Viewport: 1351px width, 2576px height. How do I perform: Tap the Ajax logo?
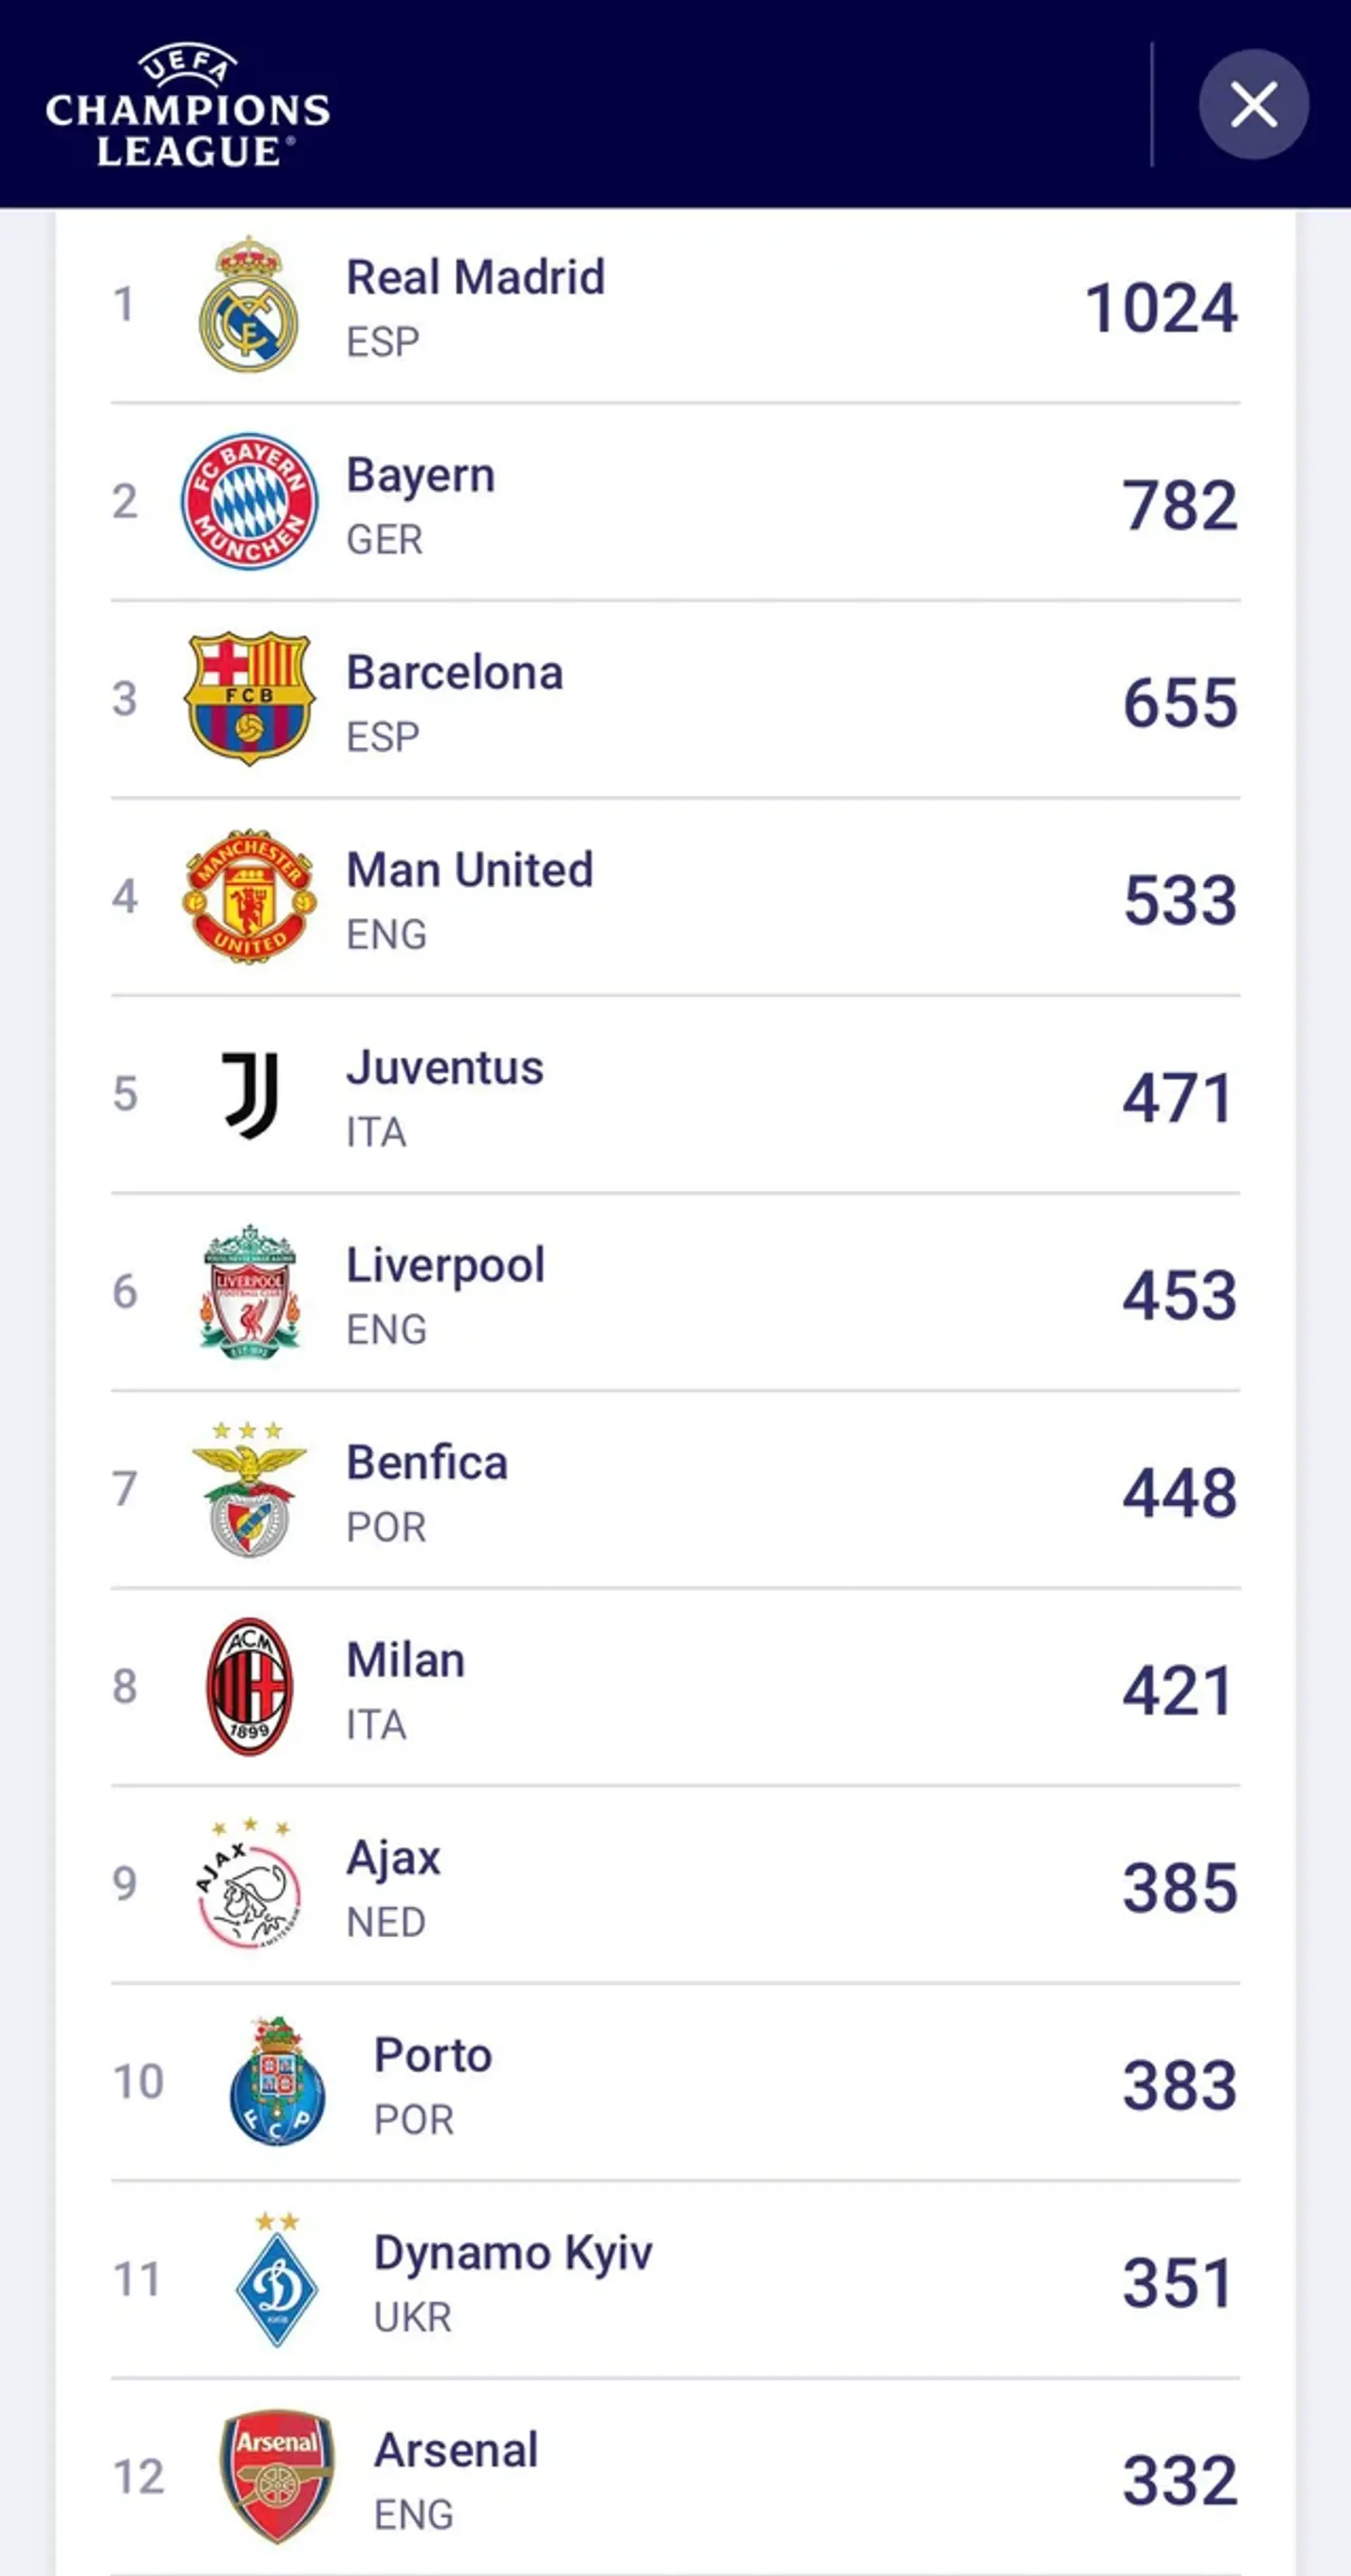[x=249, y=1884]
